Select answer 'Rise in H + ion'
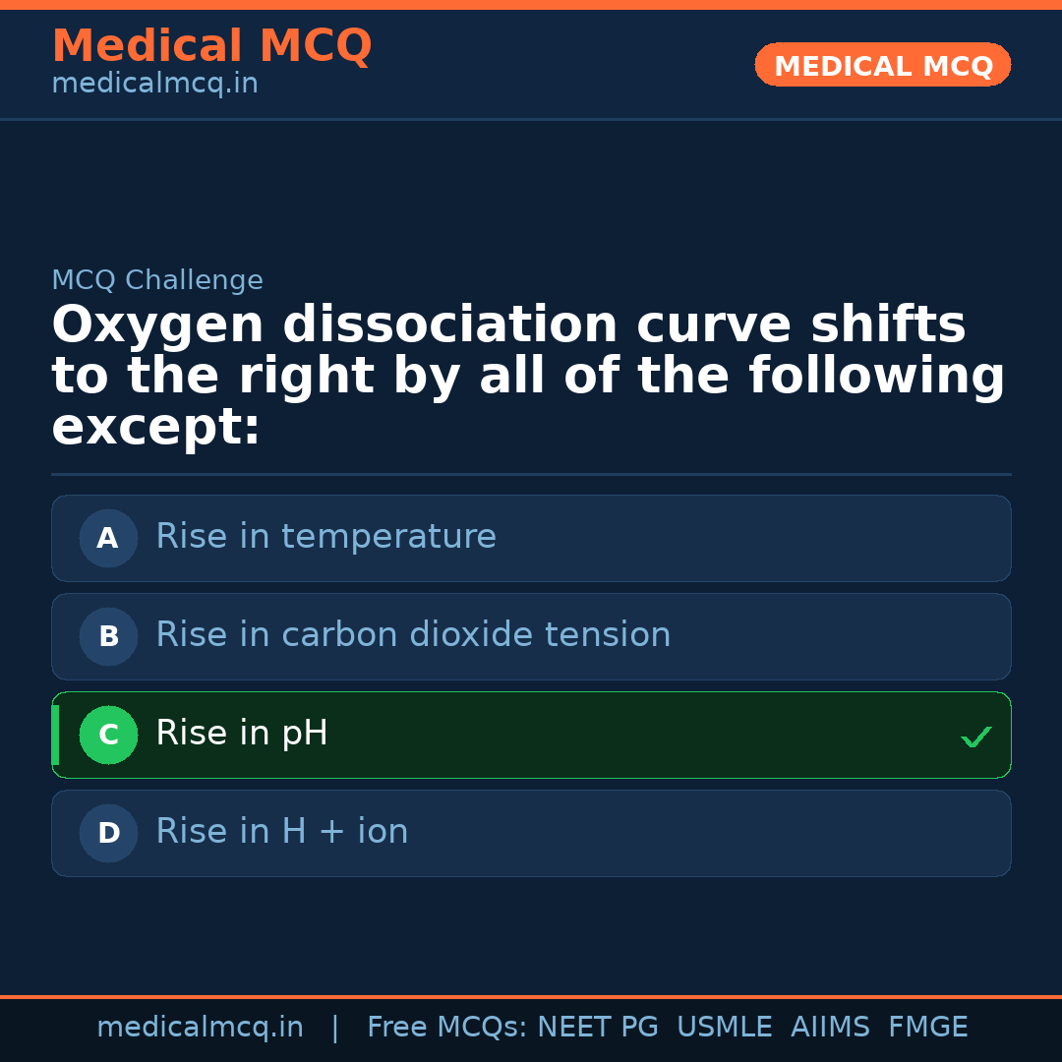 (x=282, y=832)
